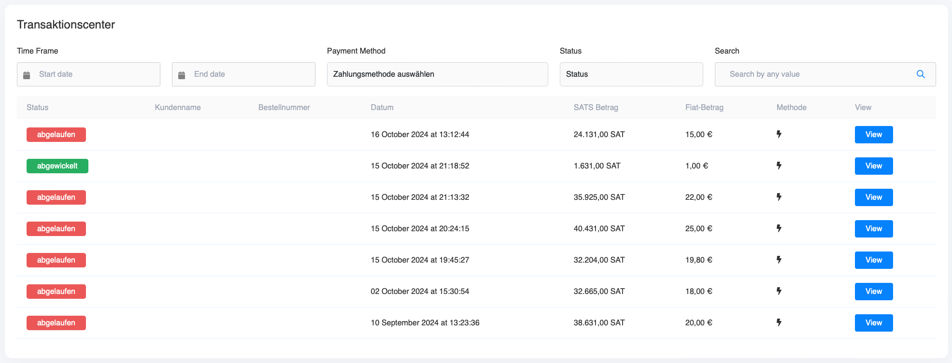Open the Status filter dropdown

pos(631,74)
